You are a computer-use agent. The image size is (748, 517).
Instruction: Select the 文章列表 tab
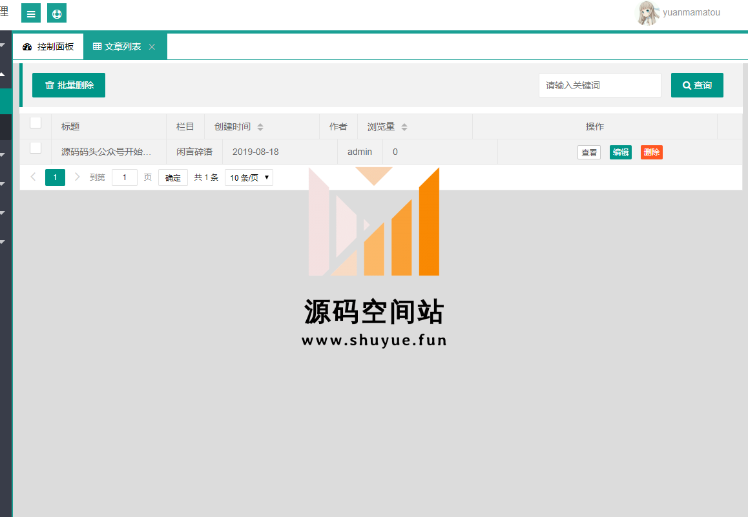point(118,47)
